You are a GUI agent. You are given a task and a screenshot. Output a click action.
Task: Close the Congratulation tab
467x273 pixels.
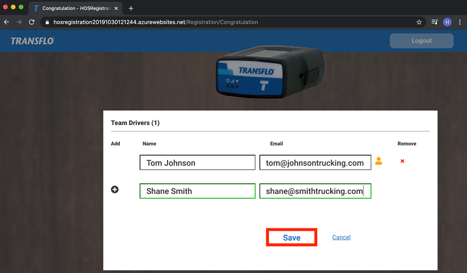[116, 8]
